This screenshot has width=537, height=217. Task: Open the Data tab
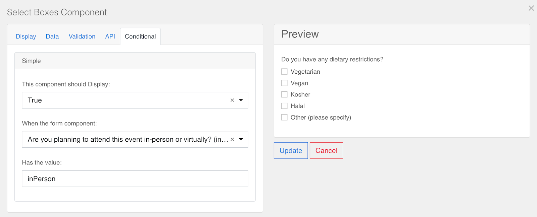[x=52, y=37]
